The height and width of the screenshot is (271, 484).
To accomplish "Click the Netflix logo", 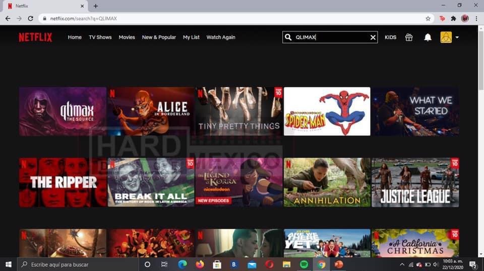I will click(x=35, y=37).
